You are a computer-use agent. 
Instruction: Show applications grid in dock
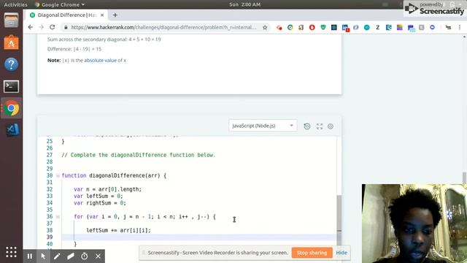tap(12, 252)
